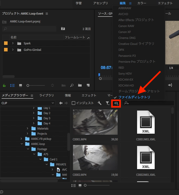The width and height of the screenshot is (179, 195).
Task: Select Creative Cloud ライブラリ viewer option
Action: click(x=136, y=44)
